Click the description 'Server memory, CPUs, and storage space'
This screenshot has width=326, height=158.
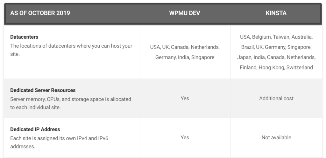71,103
